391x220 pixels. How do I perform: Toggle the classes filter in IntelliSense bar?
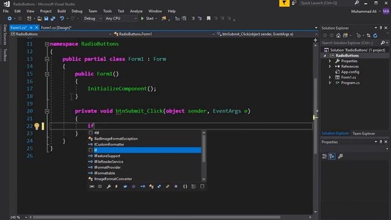[x=151, y=186]
